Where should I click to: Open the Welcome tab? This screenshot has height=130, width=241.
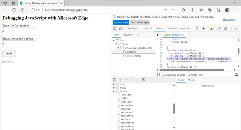[x=132, y=29]
